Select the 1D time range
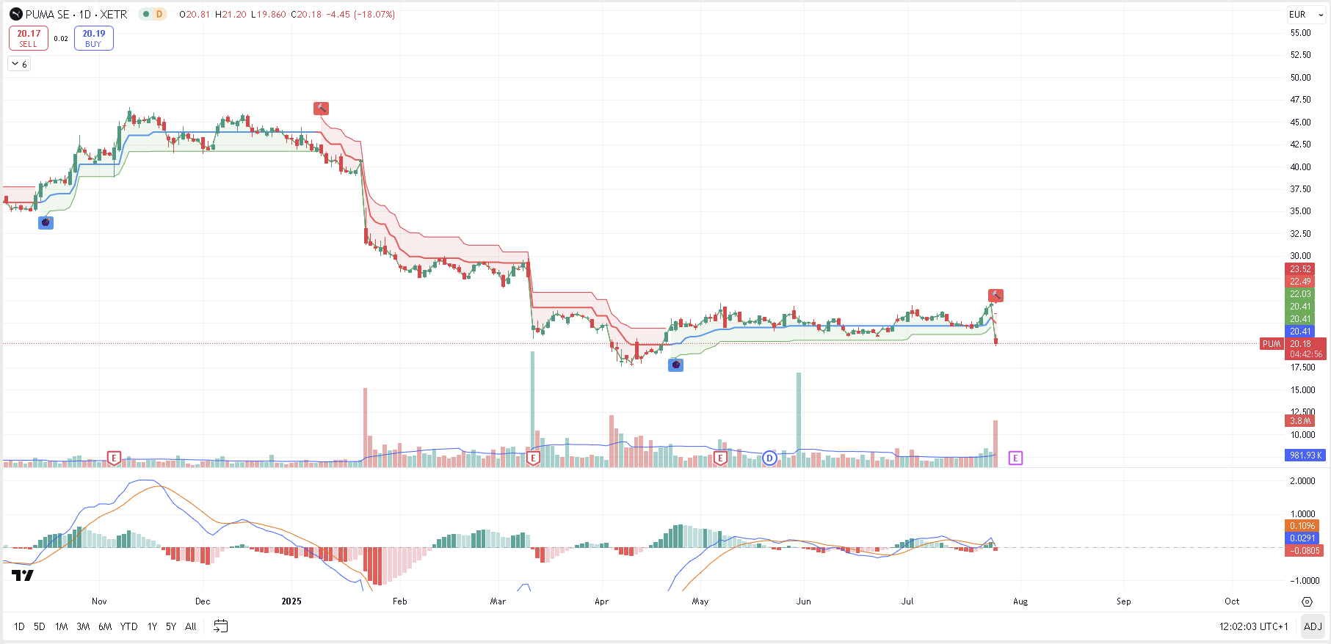Image resolution: width=1331 pixels, height=644 pixels. click(x=19, y=626)
